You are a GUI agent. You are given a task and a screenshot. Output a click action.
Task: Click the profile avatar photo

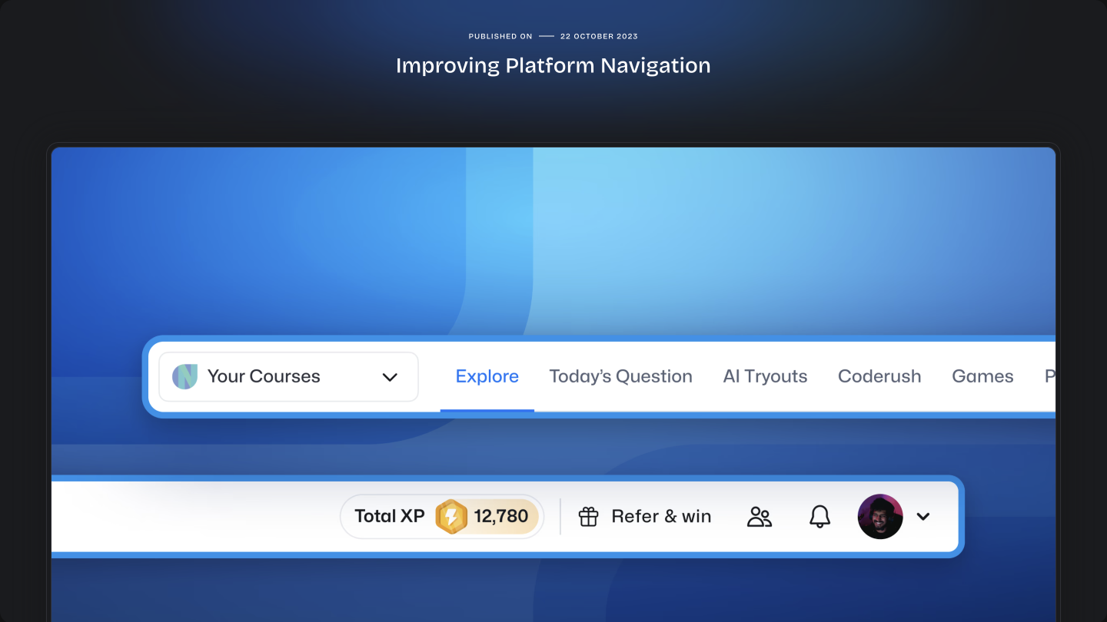(x=880, y=516)
